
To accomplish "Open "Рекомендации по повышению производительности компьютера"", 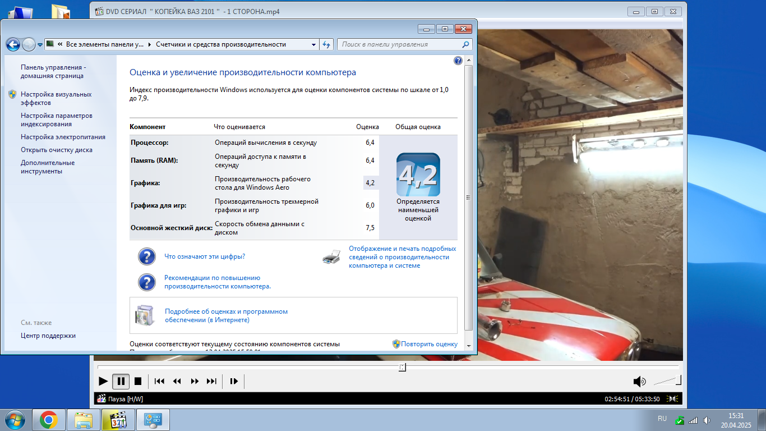I will [x=218, y=282].
